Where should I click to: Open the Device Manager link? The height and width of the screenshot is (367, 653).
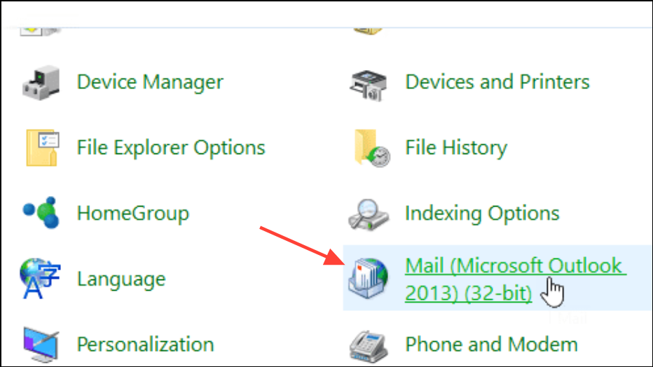pos(150,82)
